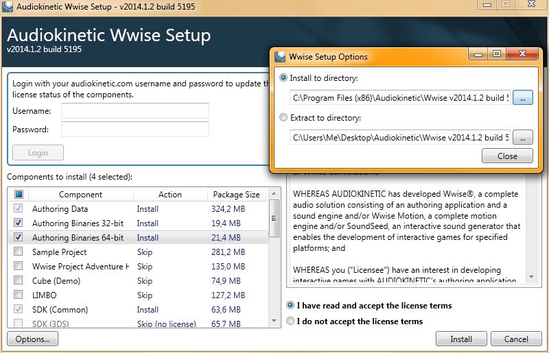The image size is (549, 353).
Task: Check the LIMBO component
Action: 19,295
